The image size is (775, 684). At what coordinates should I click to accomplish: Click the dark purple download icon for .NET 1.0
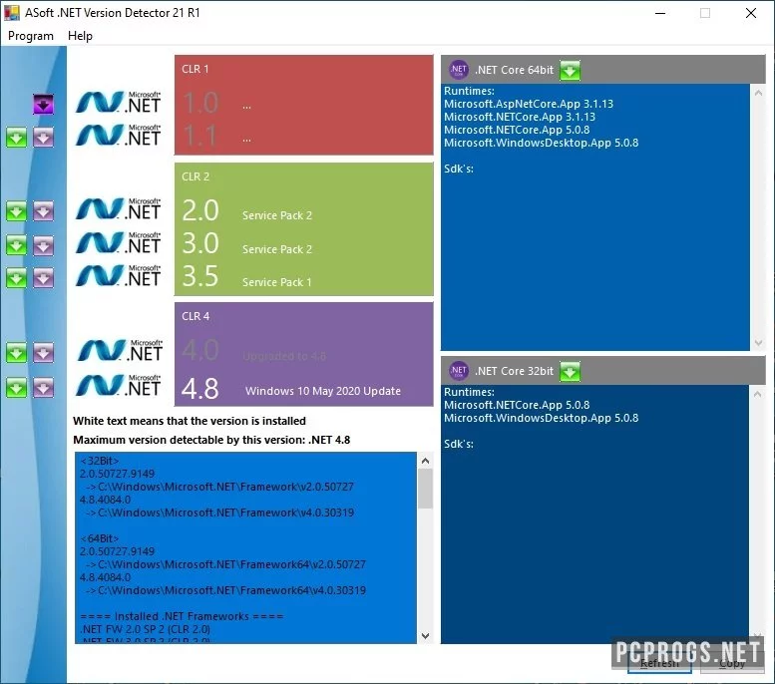44,105
